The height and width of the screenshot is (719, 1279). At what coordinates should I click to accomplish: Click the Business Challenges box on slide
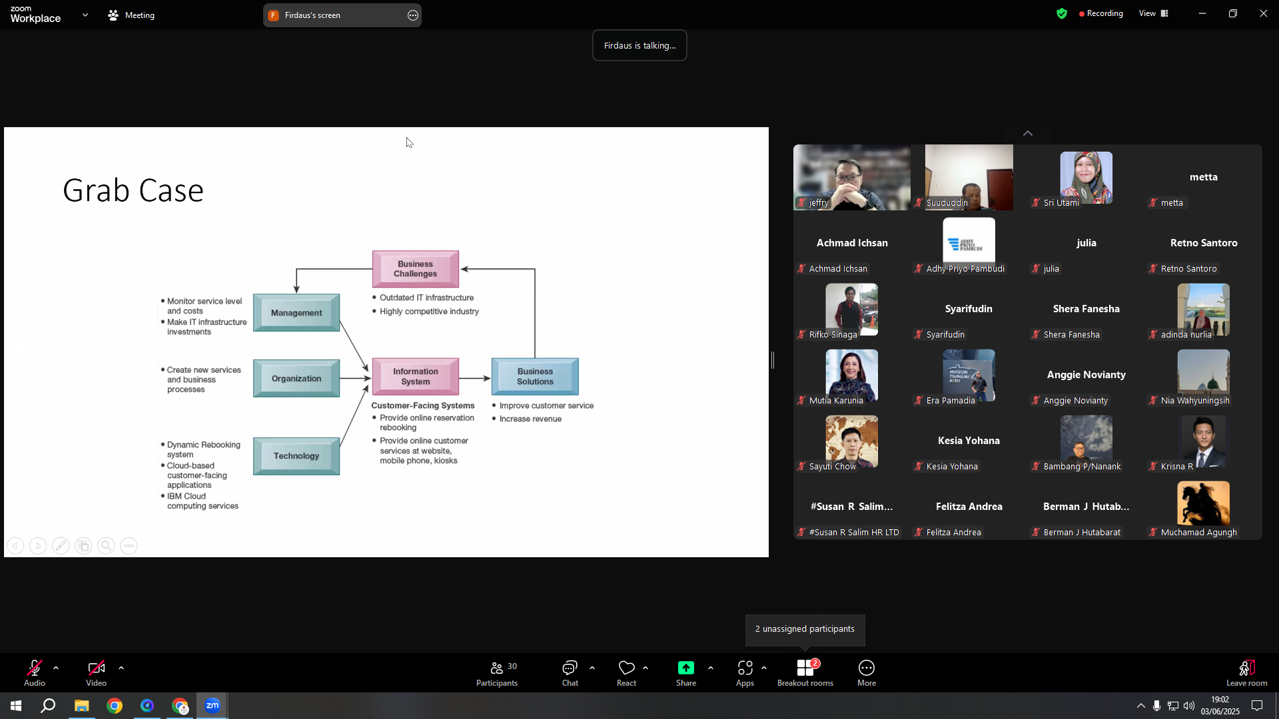416,269
